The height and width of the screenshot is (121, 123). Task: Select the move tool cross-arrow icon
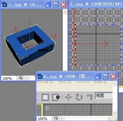click(68, 97)
